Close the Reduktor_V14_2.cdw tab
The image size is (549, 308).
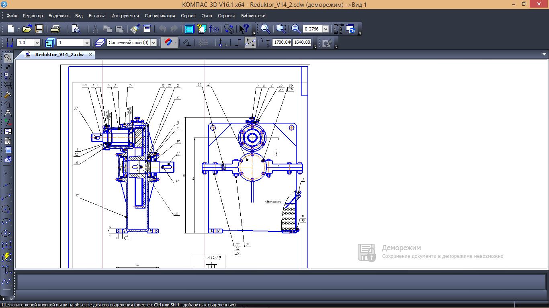(90, 55)
